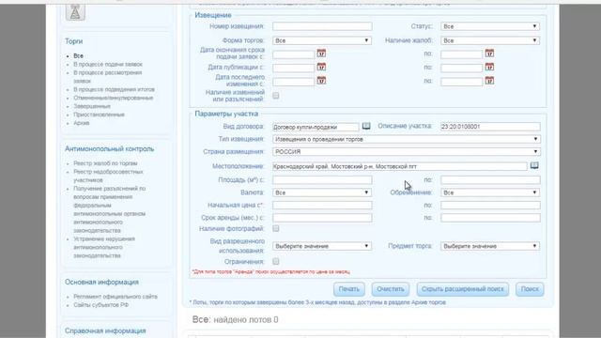Click the 'Площадь' upper-bound 'по' field
The height and width of the screenshot is (338, 601).
tap(490, 179)
